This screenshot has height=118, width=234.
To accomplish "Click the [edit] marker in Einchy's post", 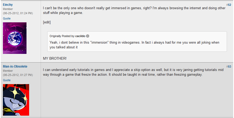I will point(47,22).
